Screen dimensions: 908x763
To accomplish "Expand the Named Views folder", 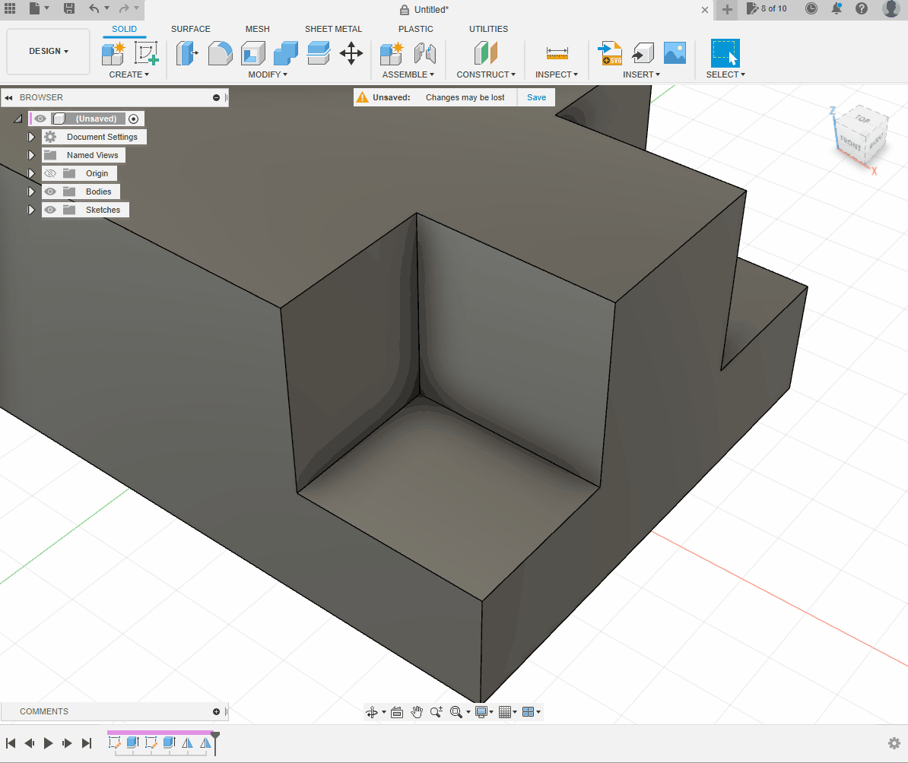I will pos(31,155).
